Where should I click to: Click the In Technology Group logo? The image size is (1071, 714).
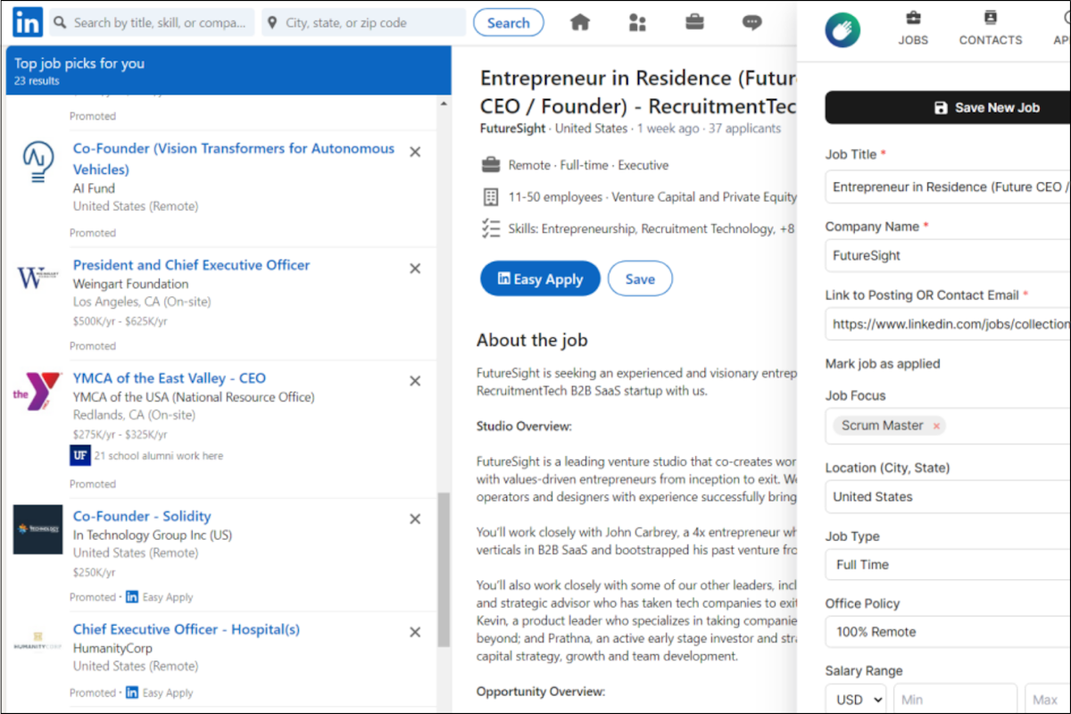[37, 529]
